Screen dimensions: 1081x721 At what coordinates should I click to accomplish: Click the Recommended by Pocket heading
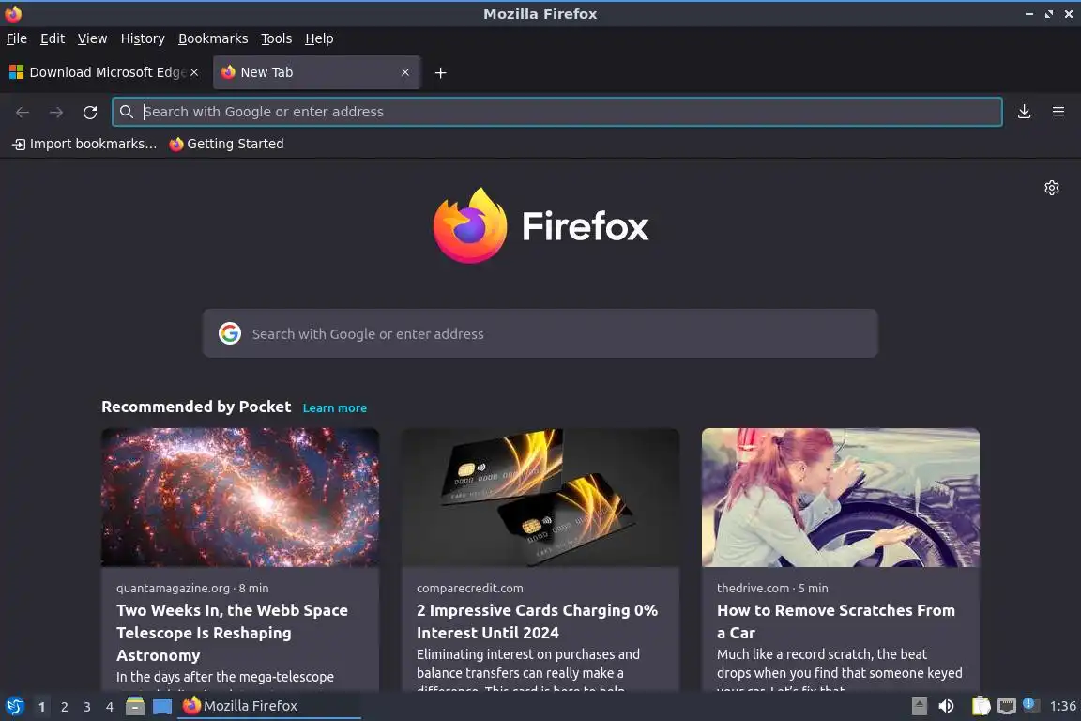click(196, 407)
